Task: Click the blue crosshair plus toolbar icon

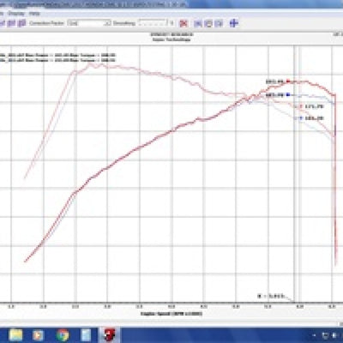Action: 234,23
